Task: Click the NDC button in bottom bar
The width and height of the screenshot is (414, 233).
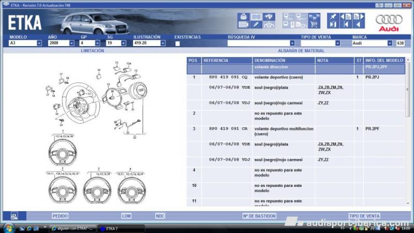Action: point(160,216)
